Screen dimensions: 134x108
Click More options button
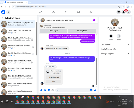pyautogui.click(x=82, y=31)
